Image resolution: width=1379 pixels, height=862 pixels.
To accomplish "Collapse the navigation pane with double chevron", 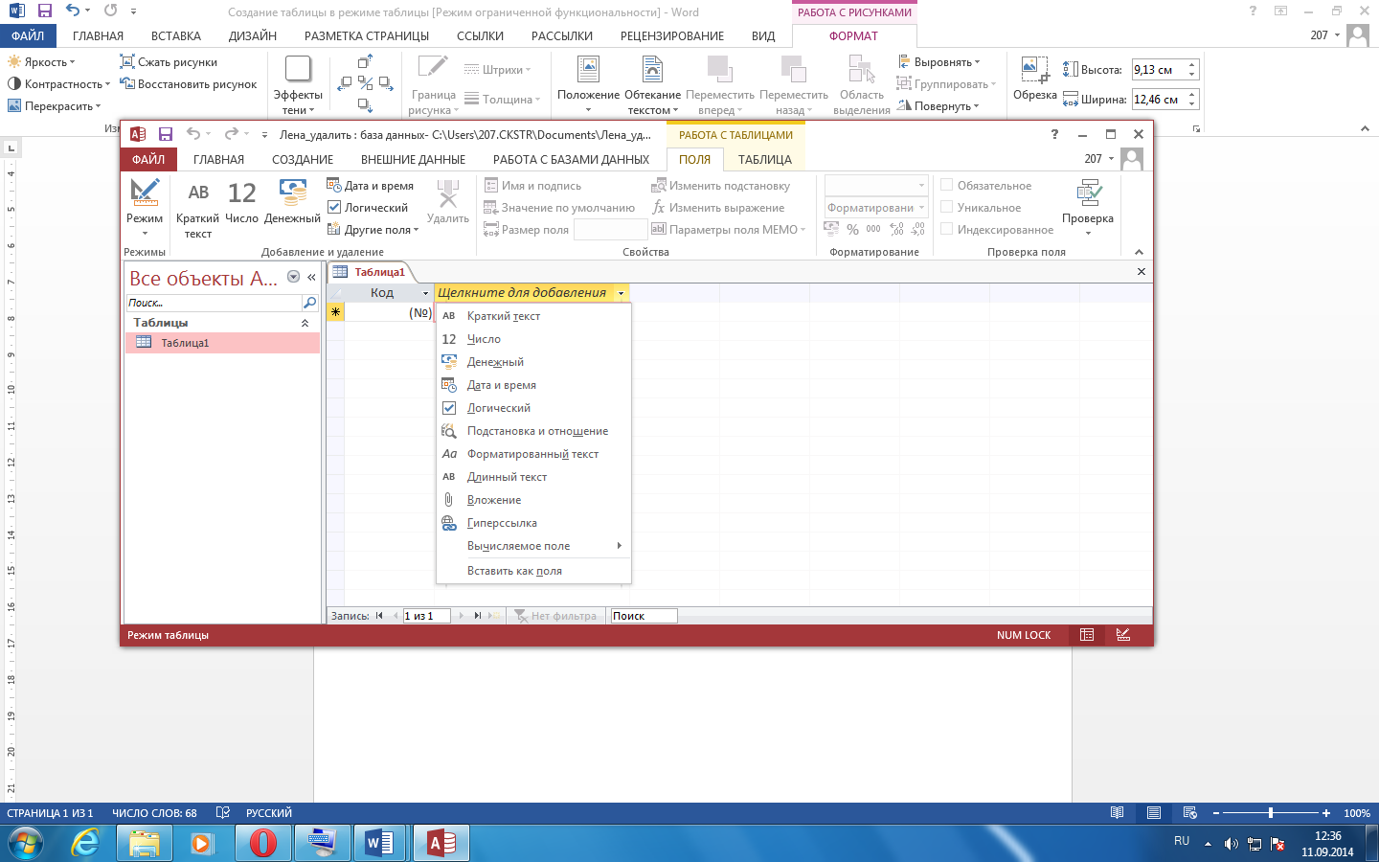I will click(x=311, y=277).
